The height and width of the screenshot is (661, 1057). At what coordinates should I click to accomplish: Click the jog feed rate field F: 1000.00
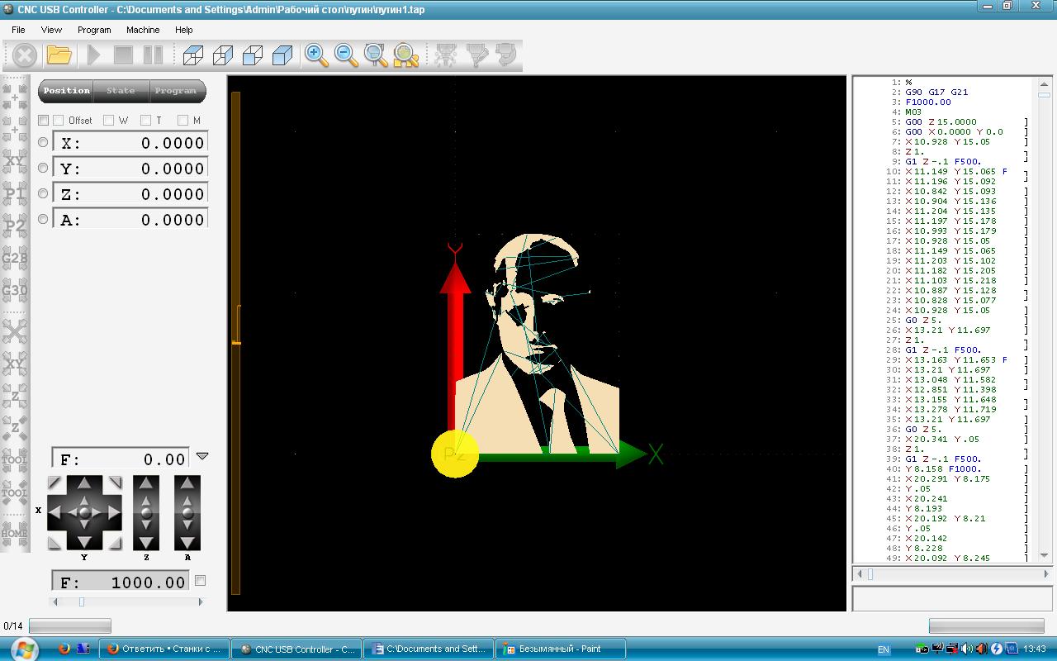tap(120, 582)
